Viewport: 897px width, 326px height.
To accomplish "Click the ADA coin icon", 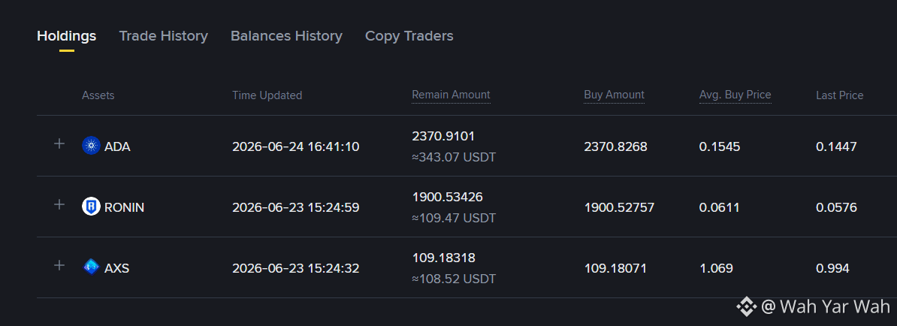I will (x=91, y=146).
